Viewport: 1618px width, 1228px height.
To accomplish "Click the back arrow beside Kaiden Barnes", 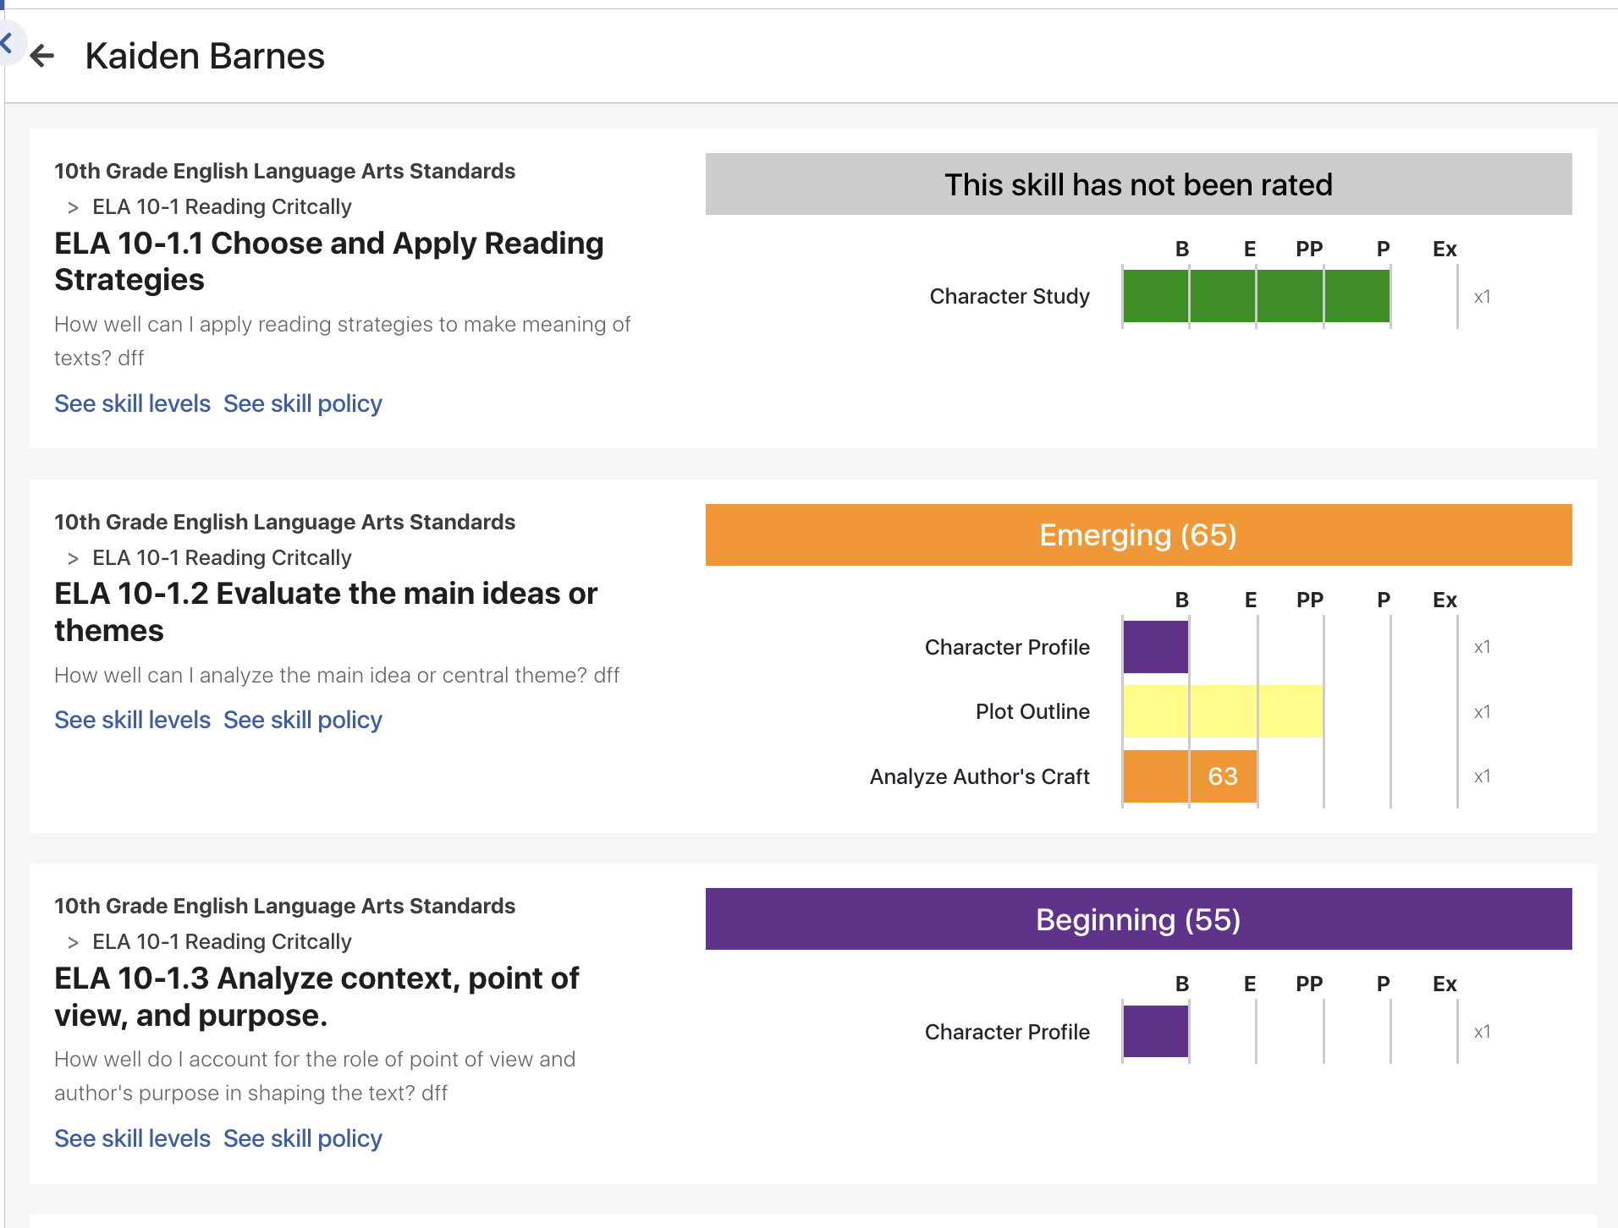I will coord(42,57).
